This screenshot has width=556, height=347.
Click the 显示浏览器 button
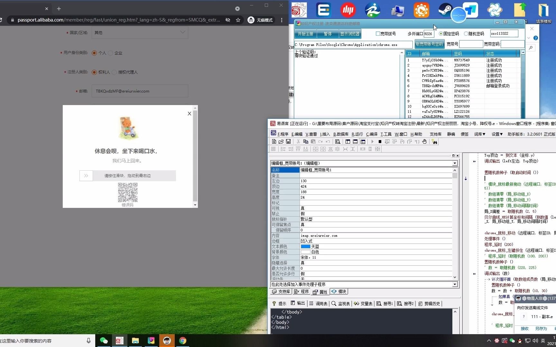click(x=350, y=34)
